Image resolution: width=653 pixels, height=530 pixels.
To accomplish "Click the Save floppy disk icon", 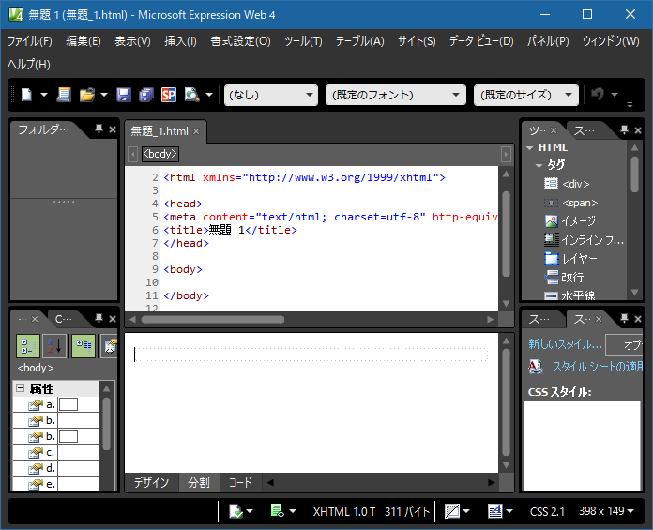I will coord(124,95).
